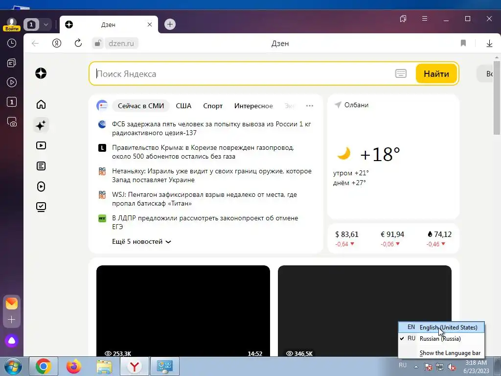The width and height of the screenshot is (501, 376).
Task: Open the +18° weather forecast
Action: click(380, 154)
